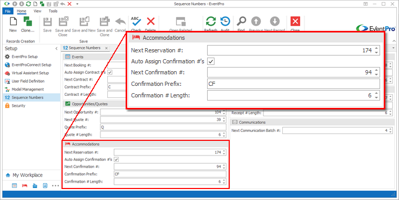Adjust the Next Quote # spinner arrows
The width and height of the screenshot is (399, 200).
(x=224, y=120)
